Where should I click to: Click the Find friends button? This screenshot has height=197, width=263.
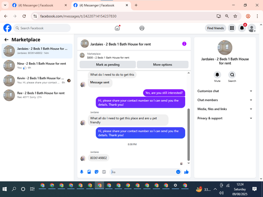(216, 28)
